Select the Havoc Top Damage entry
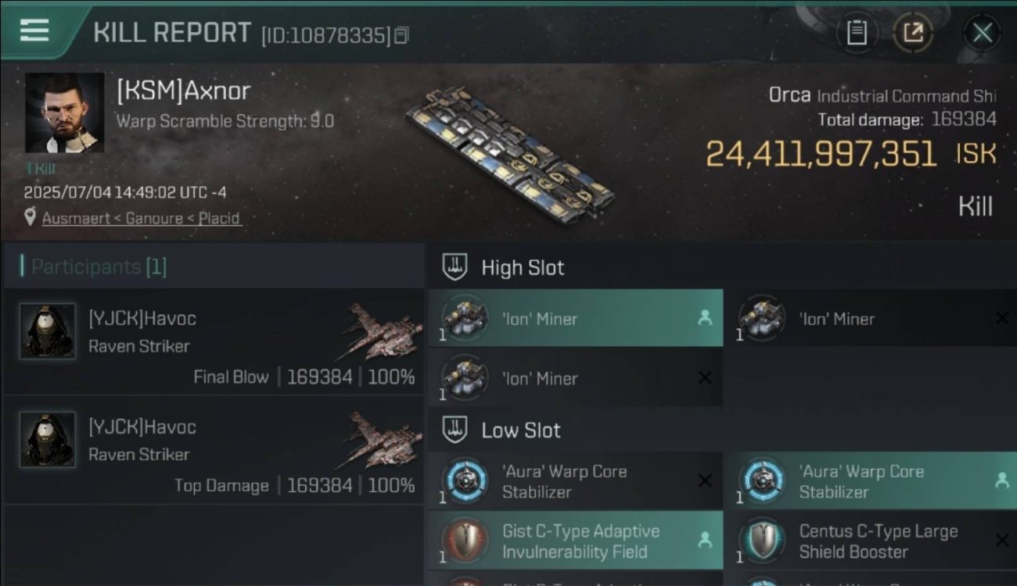The height and width of the screenshot is (586, 1017). 214,449
